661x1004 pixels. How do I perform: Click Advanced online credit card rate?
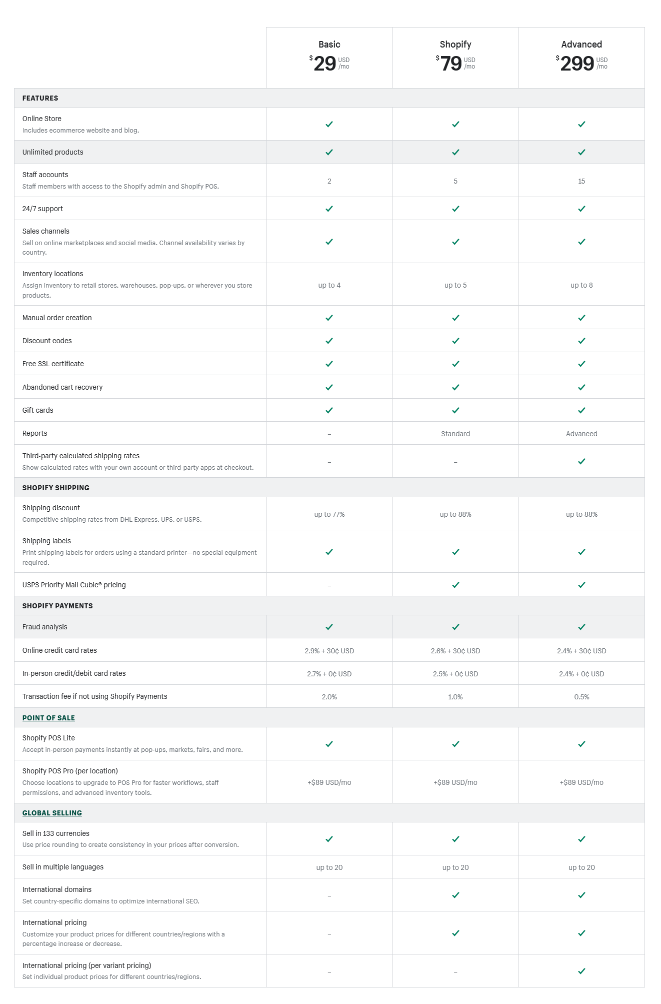[581, 651]
